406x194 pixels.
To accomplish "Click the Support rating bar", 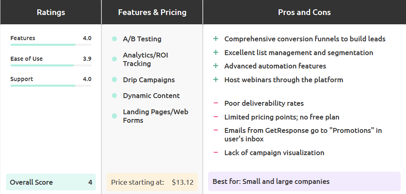I will 51,85.
